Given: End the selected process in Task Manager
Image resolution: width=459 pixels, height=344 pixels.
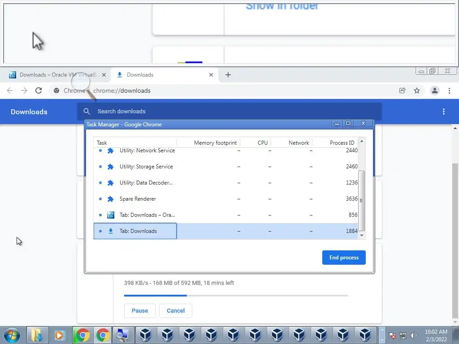Looking at the screenshot, I should pos(344,258).
